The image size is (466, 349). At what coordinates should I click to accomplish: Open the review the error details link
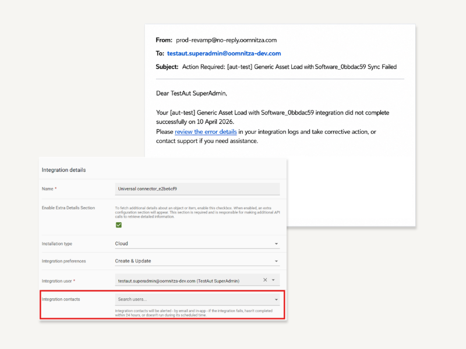click(x=206, y=132)
